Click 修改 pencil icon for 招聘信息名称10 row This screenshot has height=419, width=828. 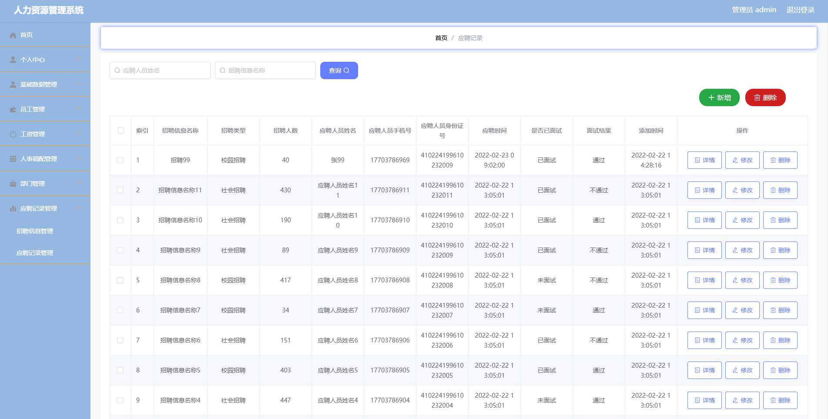pos(735,220)
